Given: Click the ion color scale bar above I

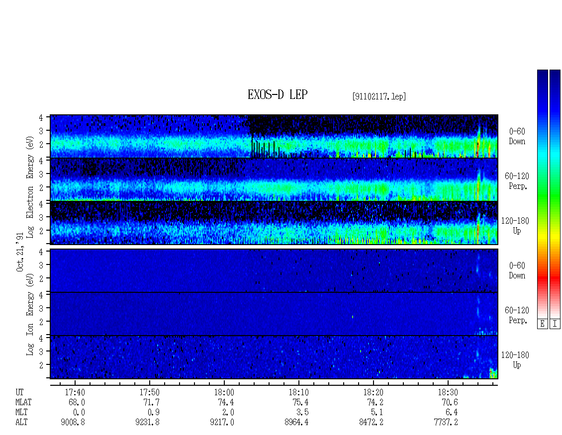Looking at the screenshot, I should (x=555, y=193).
